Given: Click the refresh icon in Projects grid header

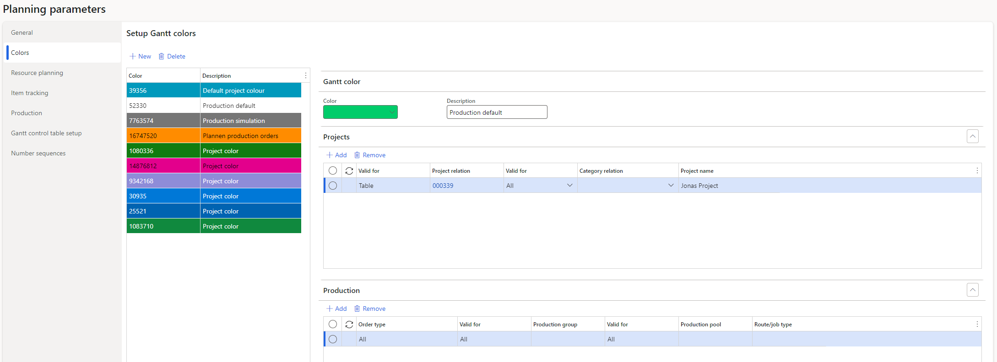Looking at the screenshot, I should (349, 170).
